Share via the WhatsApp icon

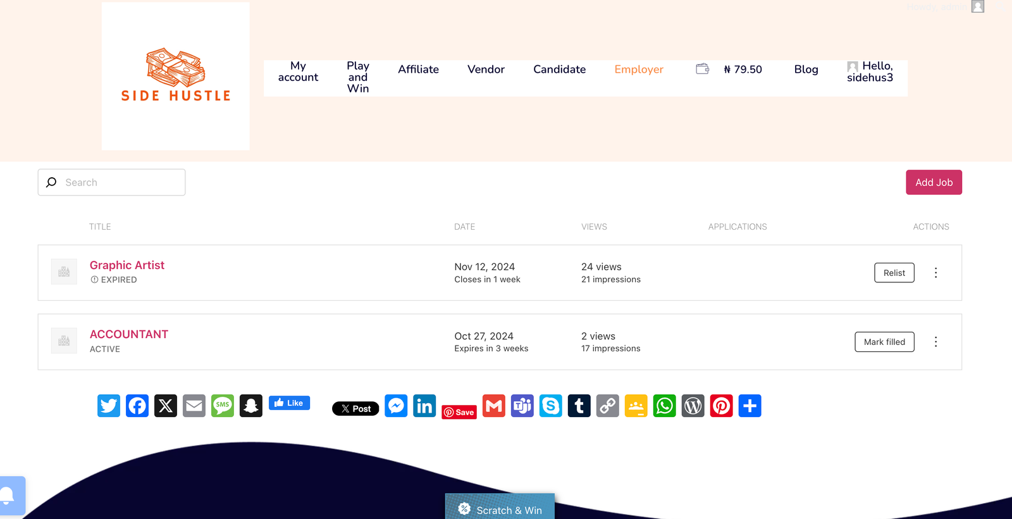664,406
